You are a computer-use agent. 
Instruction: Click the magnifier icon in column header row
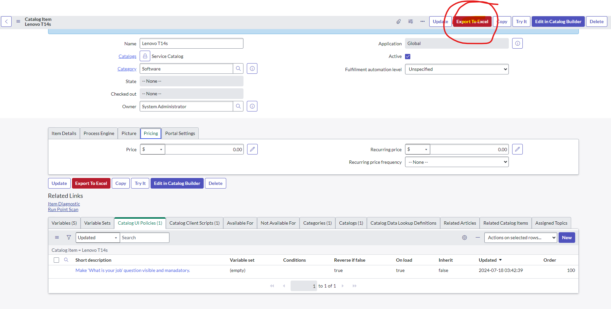66,260
